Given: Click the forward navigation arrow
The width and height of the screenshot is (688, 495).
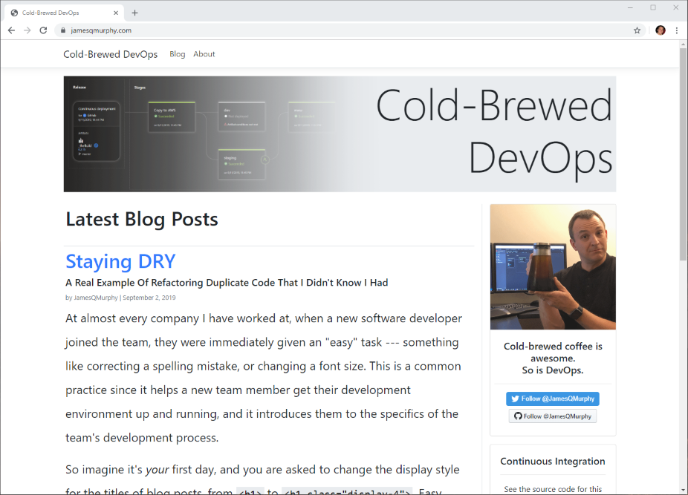Looking at the screenshot, I should click(27, 30).
